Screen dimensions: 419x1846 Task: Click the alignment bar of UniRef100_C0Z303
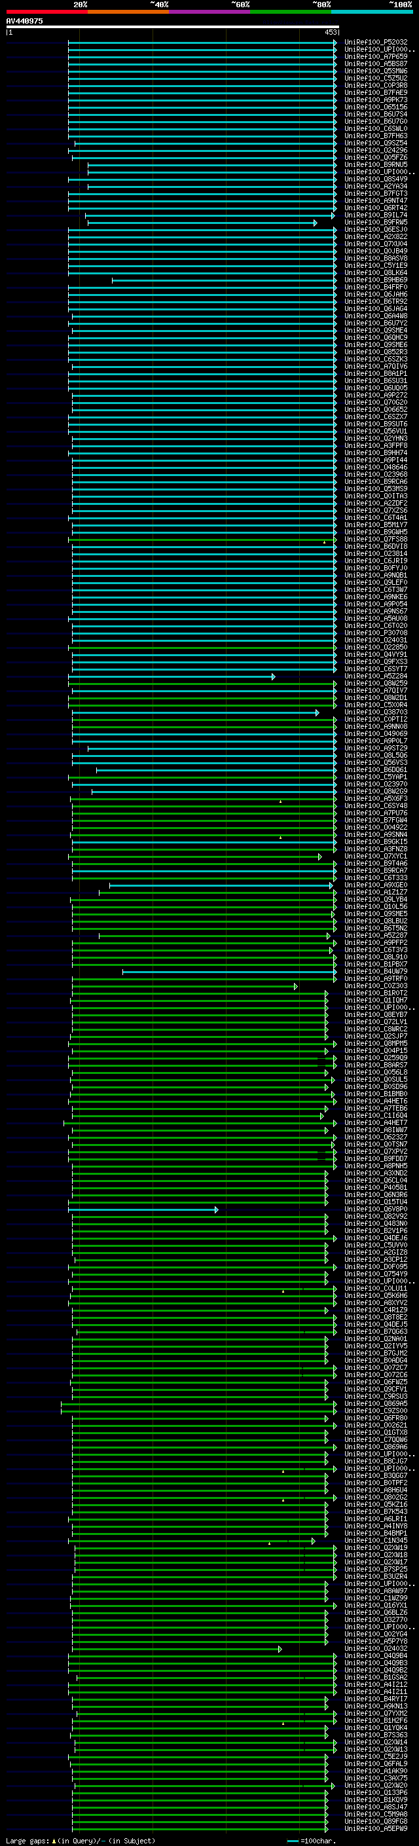(185, 987)
